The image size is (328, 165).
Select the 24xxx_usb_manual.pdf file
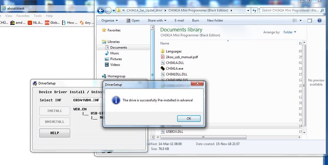coord(182,57)
